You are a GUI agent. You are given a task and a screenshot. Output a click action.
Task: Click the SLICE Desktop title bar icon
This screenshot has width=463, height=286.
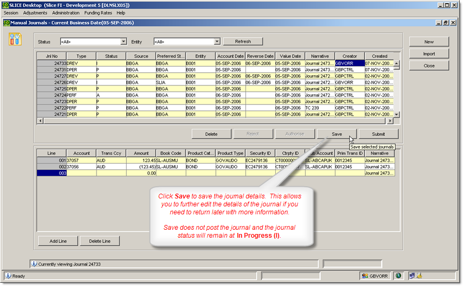pyautogui.click(x=5, y=5)
